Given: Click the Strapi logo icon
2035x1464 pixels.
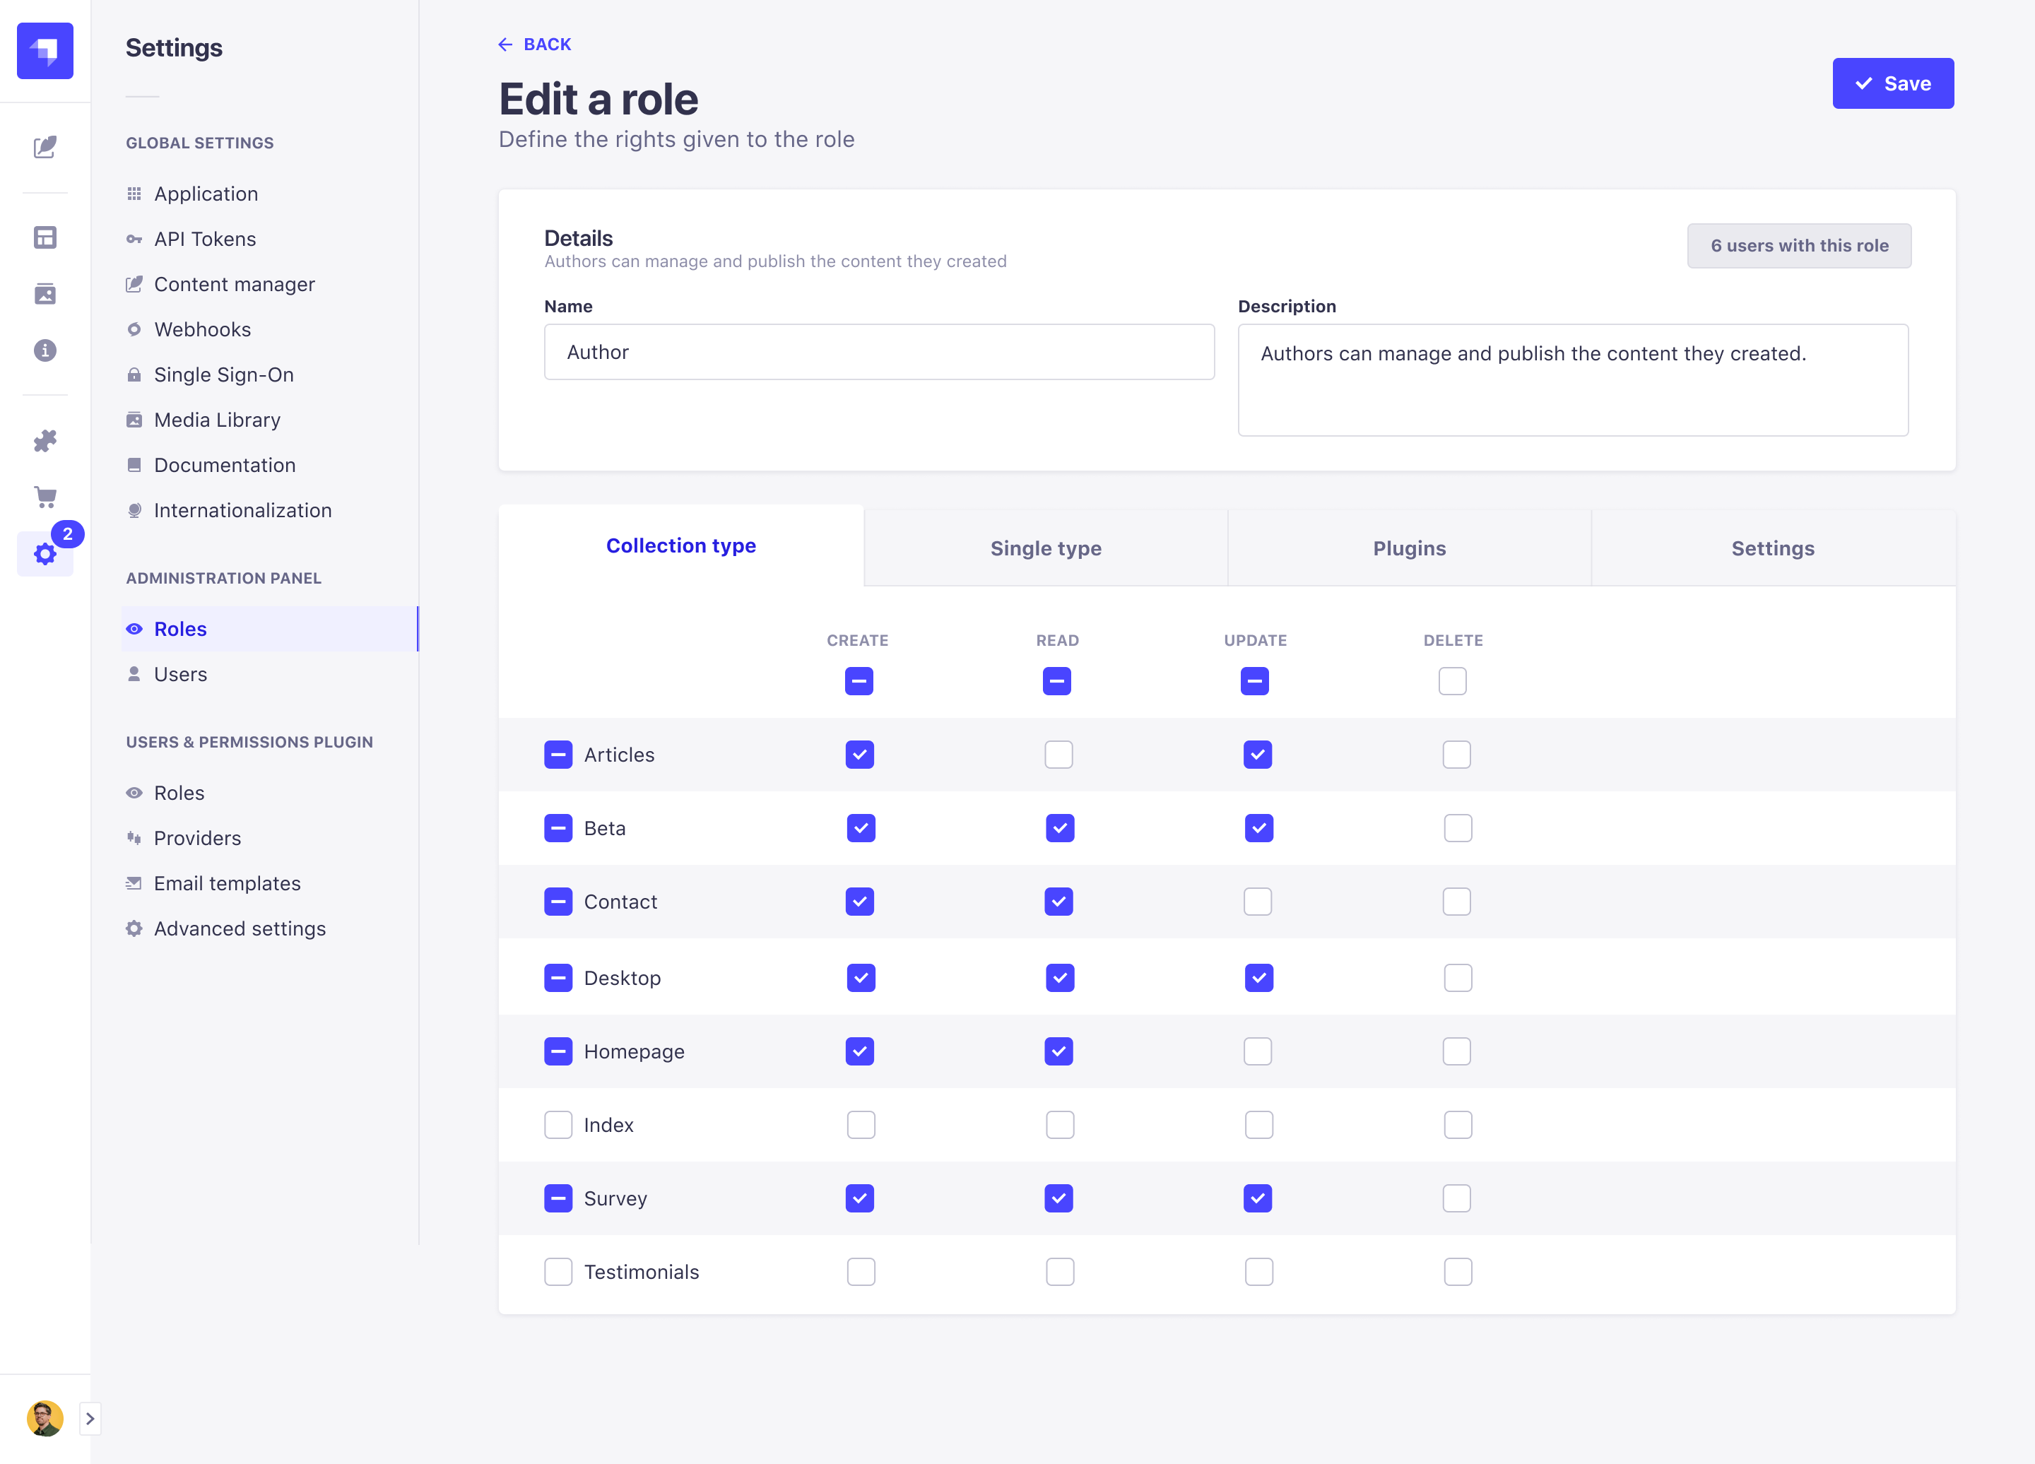Looking at the screenshot, I should (45, 51).
